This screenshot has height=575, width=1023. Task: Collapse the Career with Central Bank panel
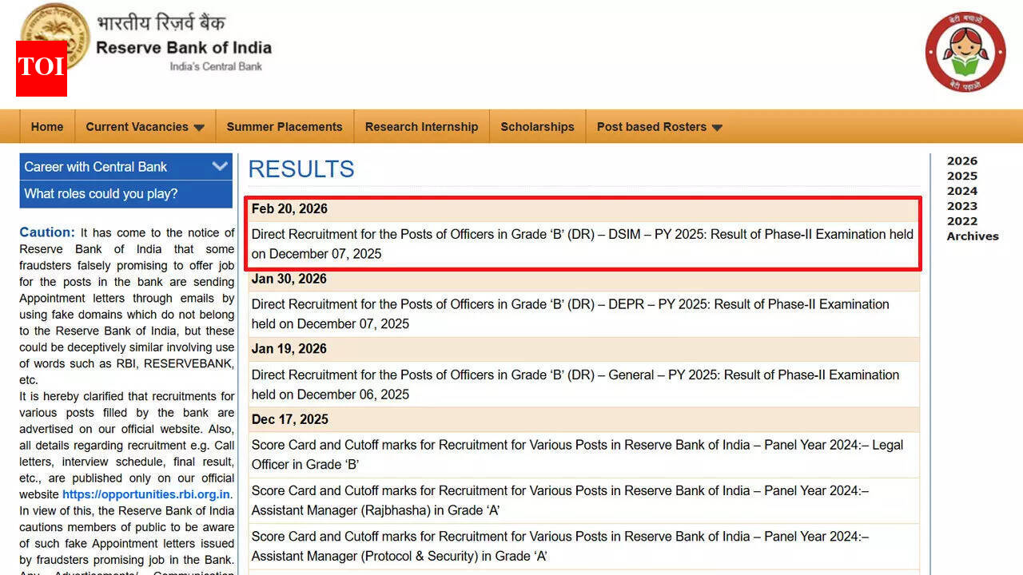click(x=220, y=166)
